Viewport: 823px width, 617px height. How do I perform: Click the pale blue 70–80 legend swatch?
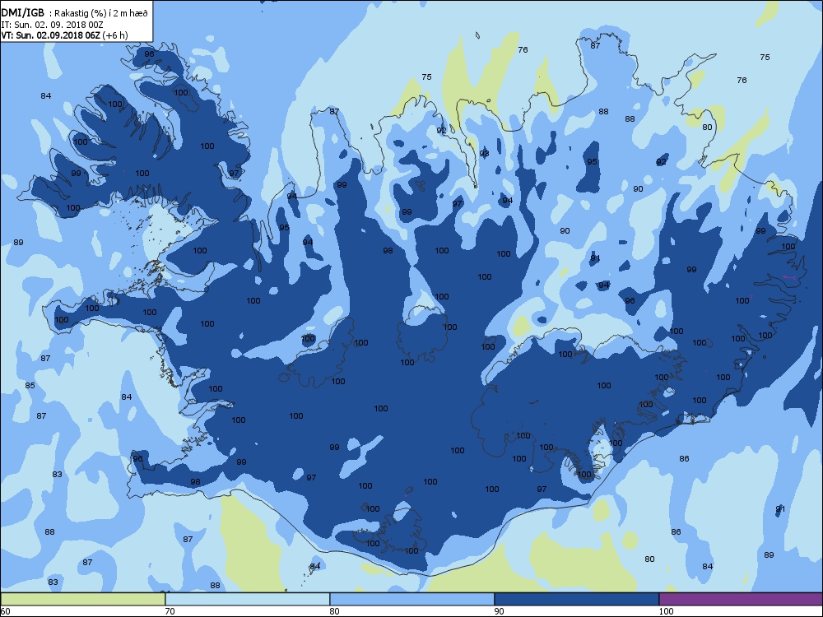[x=247, y=599]
